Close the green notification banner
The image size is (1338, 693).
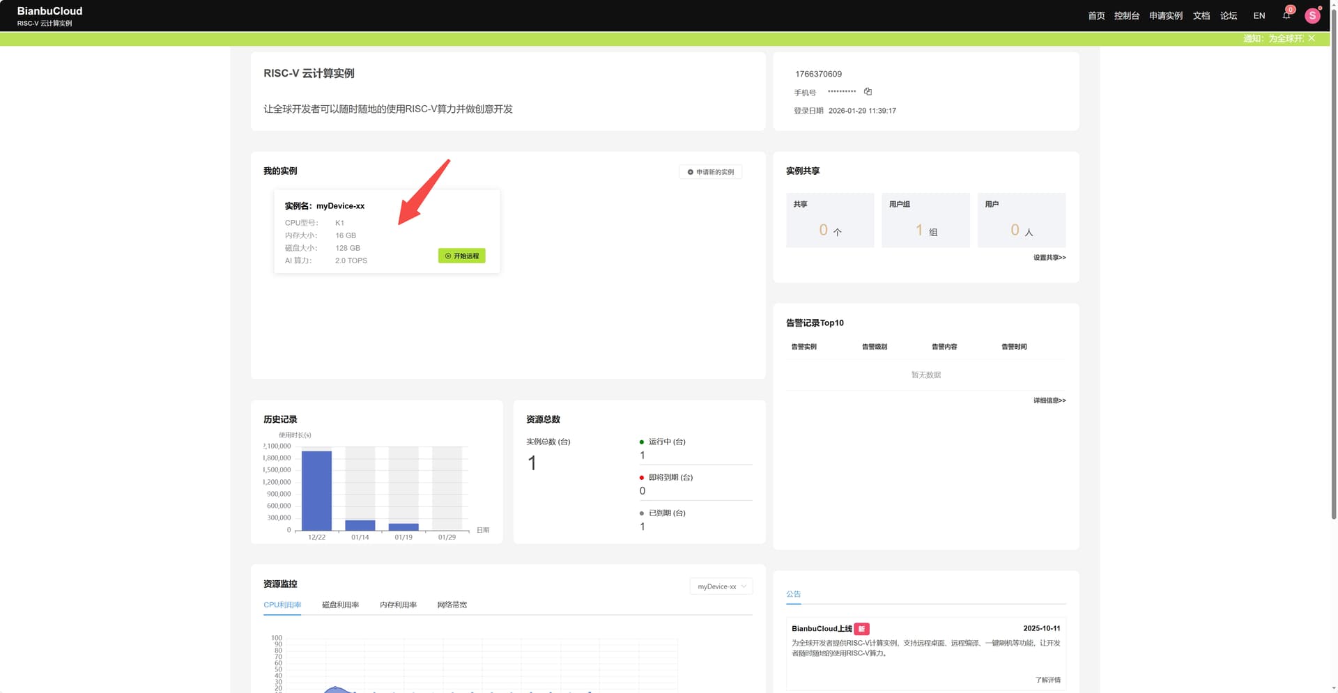coord(1312,38)
